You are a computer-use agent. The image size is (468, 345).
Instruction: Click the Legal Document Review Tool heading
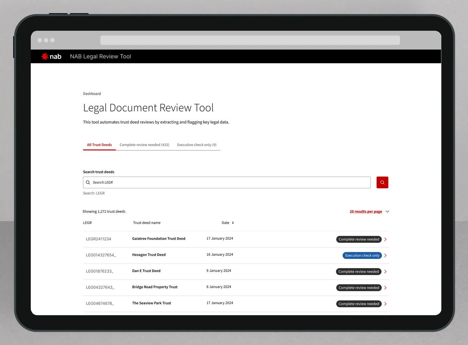[149, 108]
